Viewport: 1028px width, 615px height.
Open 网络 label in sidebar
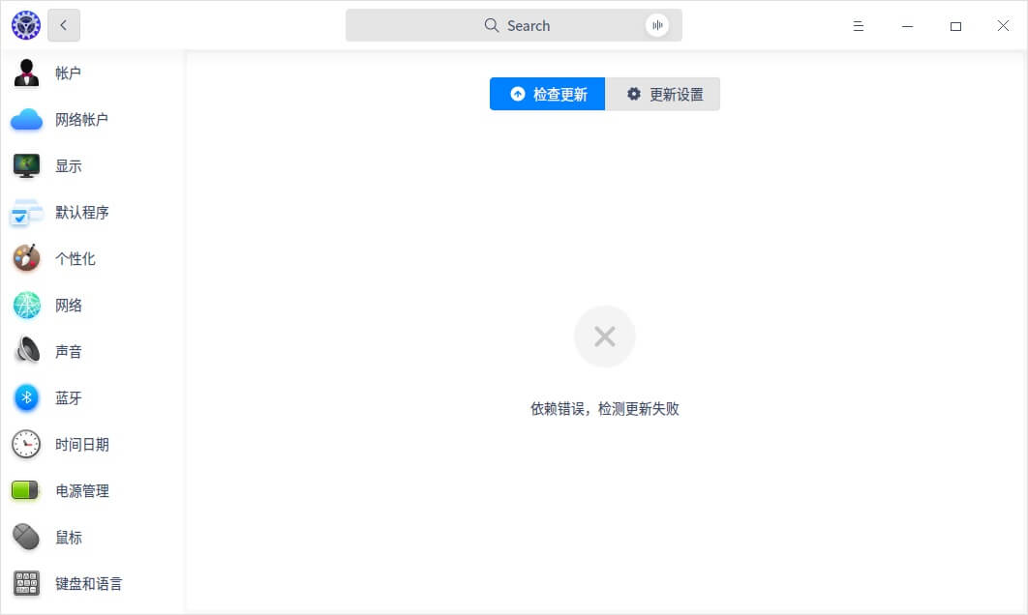[68, 306]
